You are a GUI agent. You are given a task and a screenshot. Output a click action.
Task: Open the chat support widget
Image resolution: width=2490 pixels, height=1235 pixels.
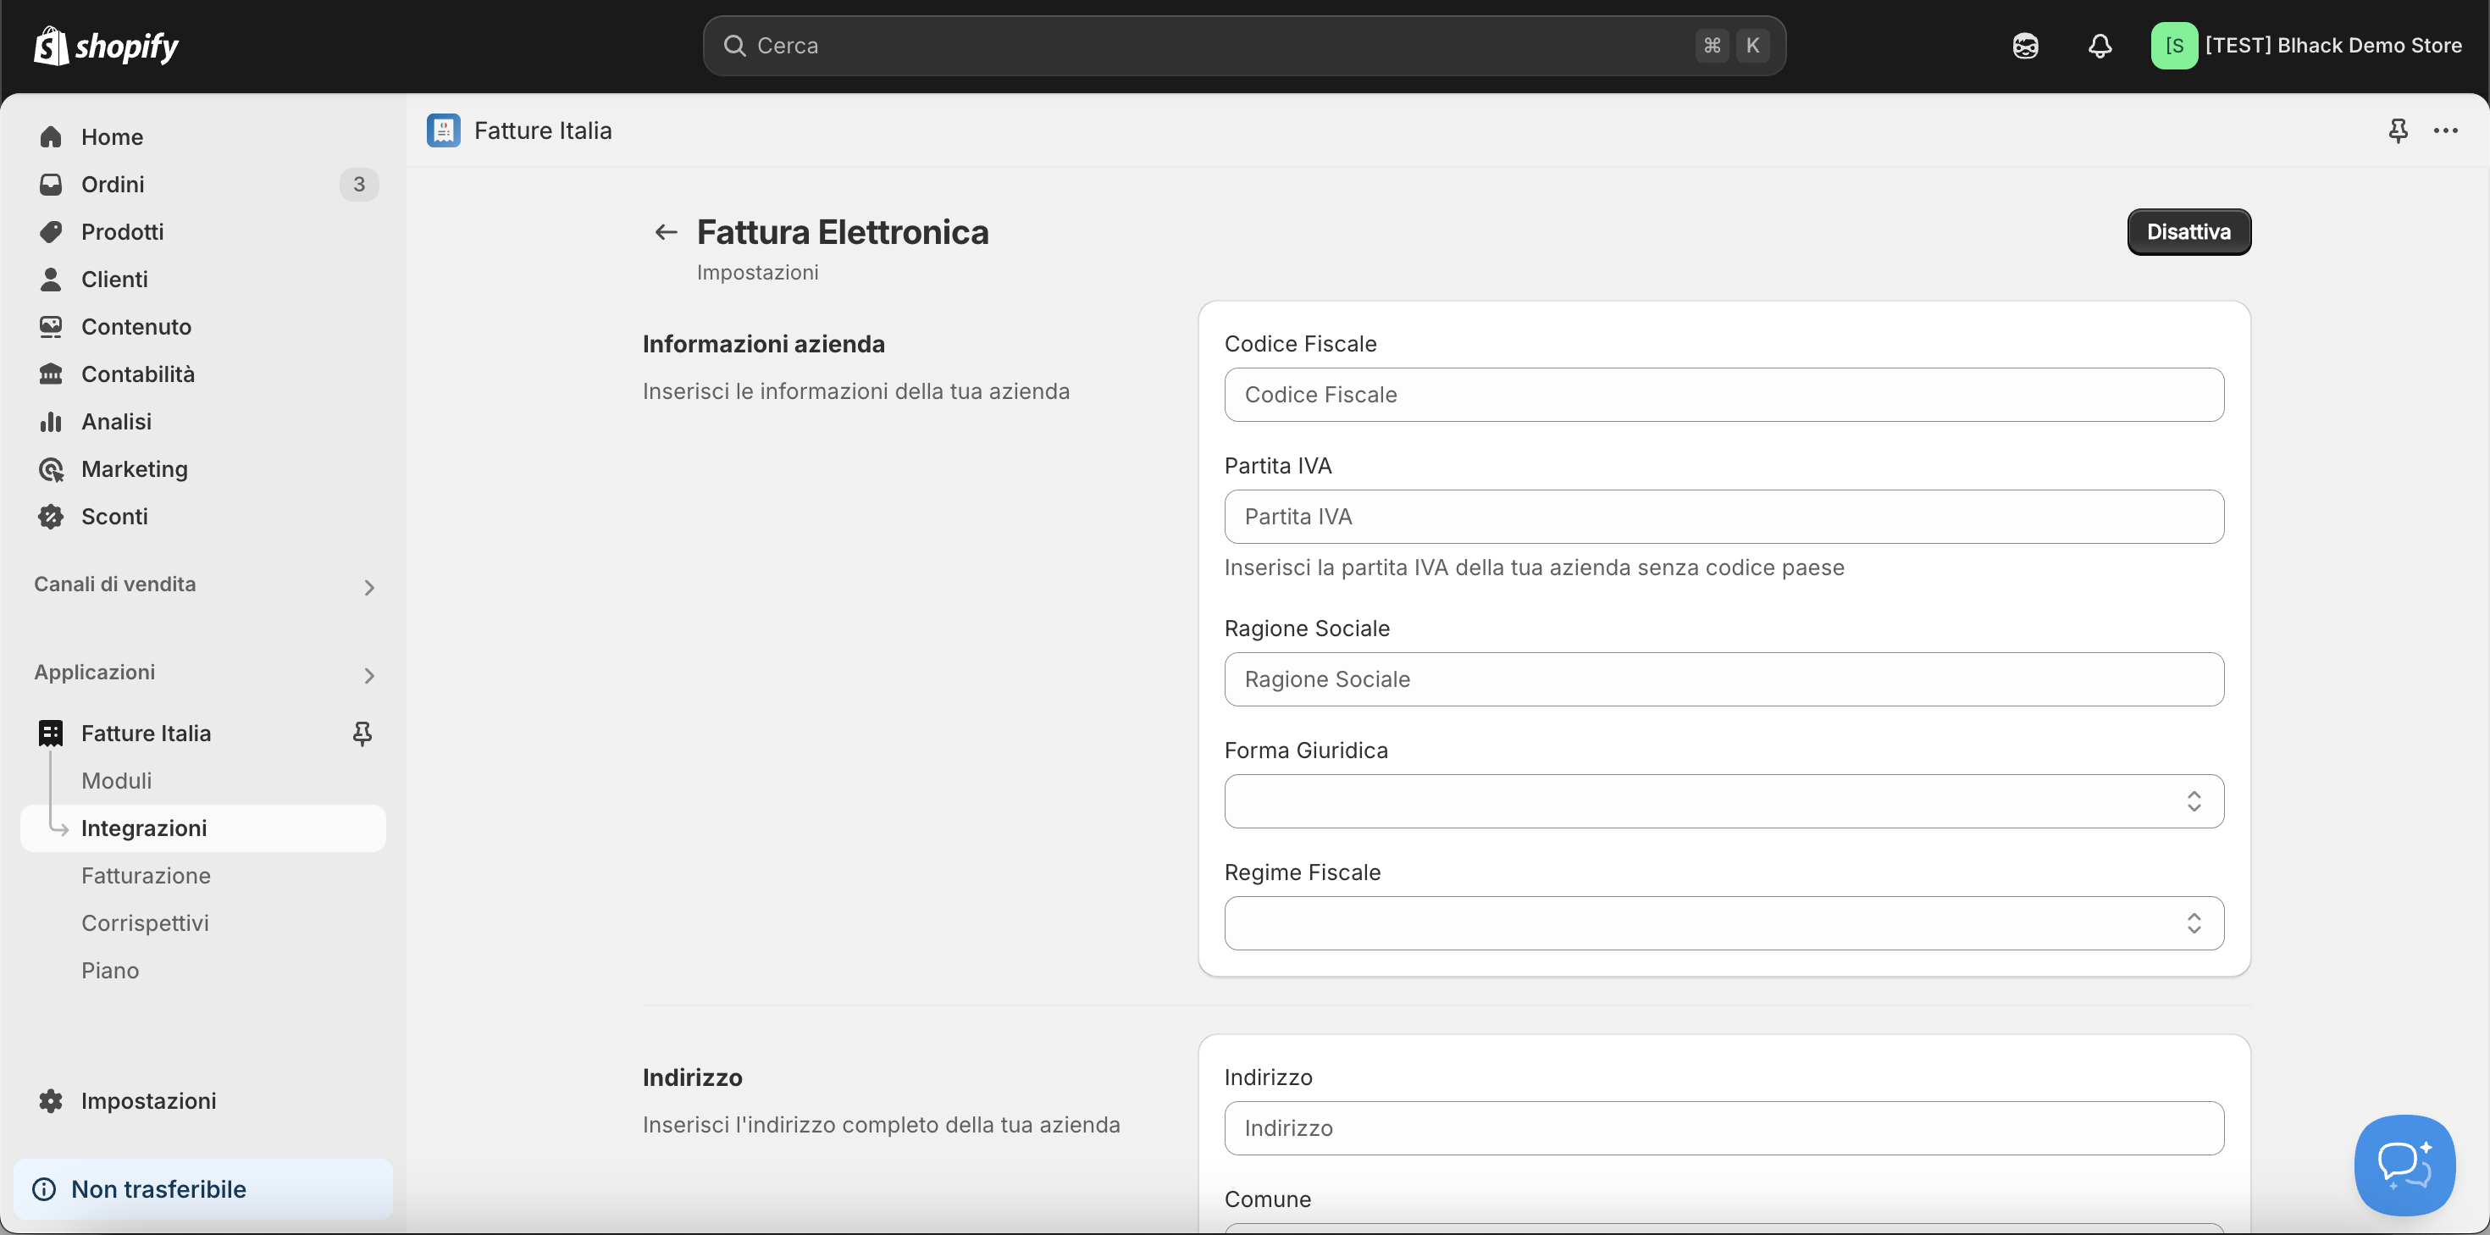pos(2405,1165)
